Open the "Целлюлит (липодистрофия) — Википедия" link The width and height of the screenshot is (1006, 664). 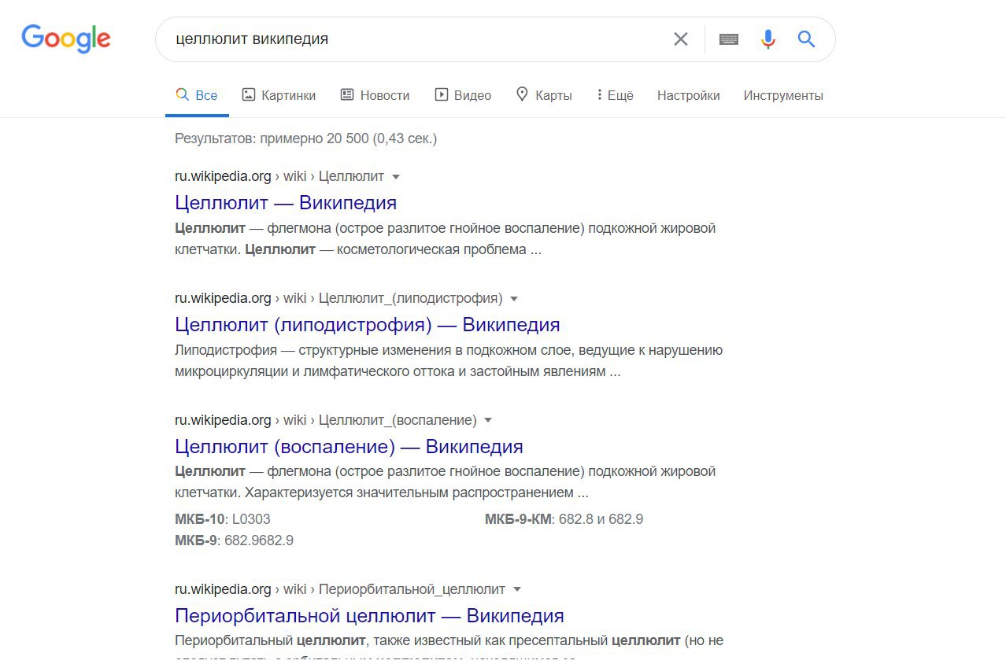pos(367,324)
